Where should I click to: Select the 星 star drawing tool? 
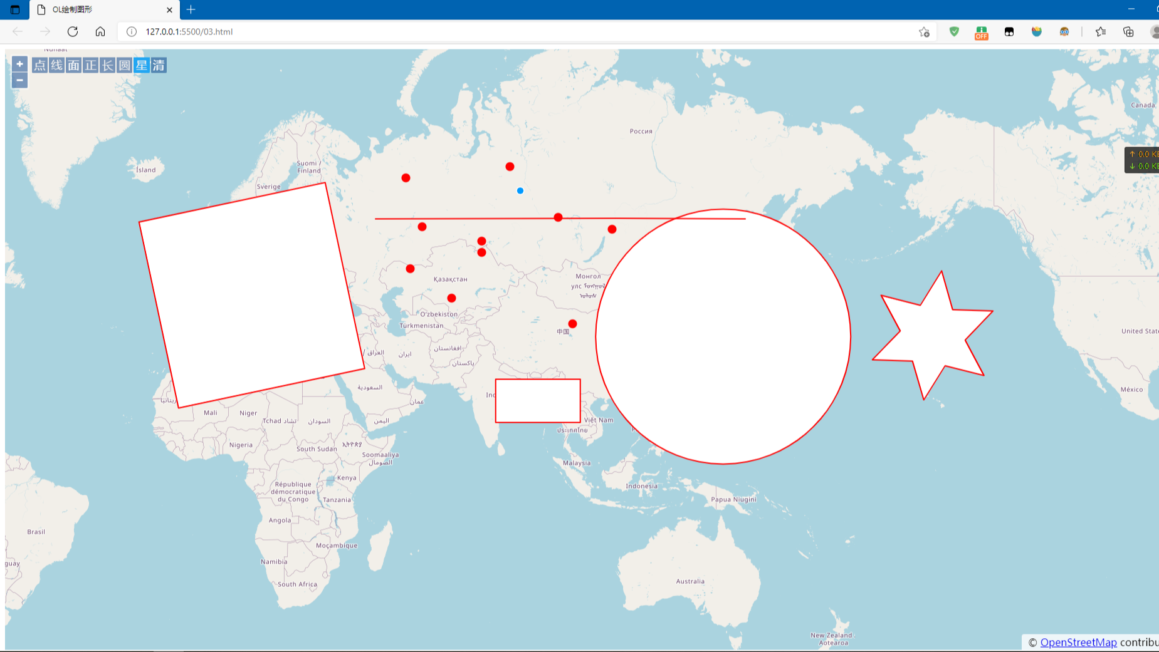pos(141,65)
